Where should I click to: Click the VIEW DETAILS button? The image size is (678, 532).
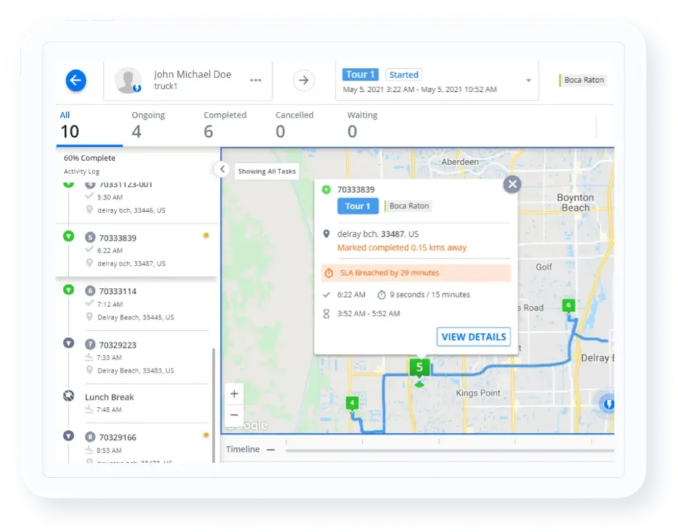473,337
